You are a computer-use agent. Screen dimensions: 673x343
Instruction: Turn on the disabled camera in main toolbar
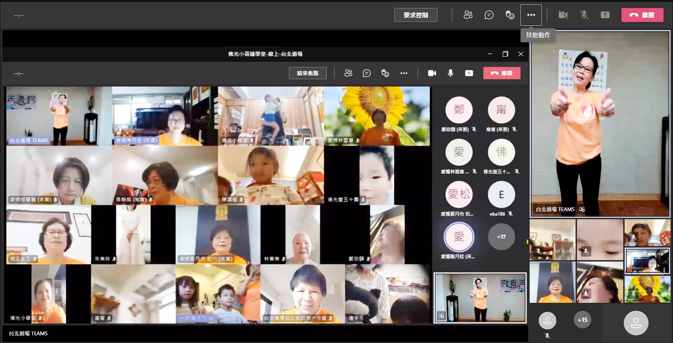563,15
